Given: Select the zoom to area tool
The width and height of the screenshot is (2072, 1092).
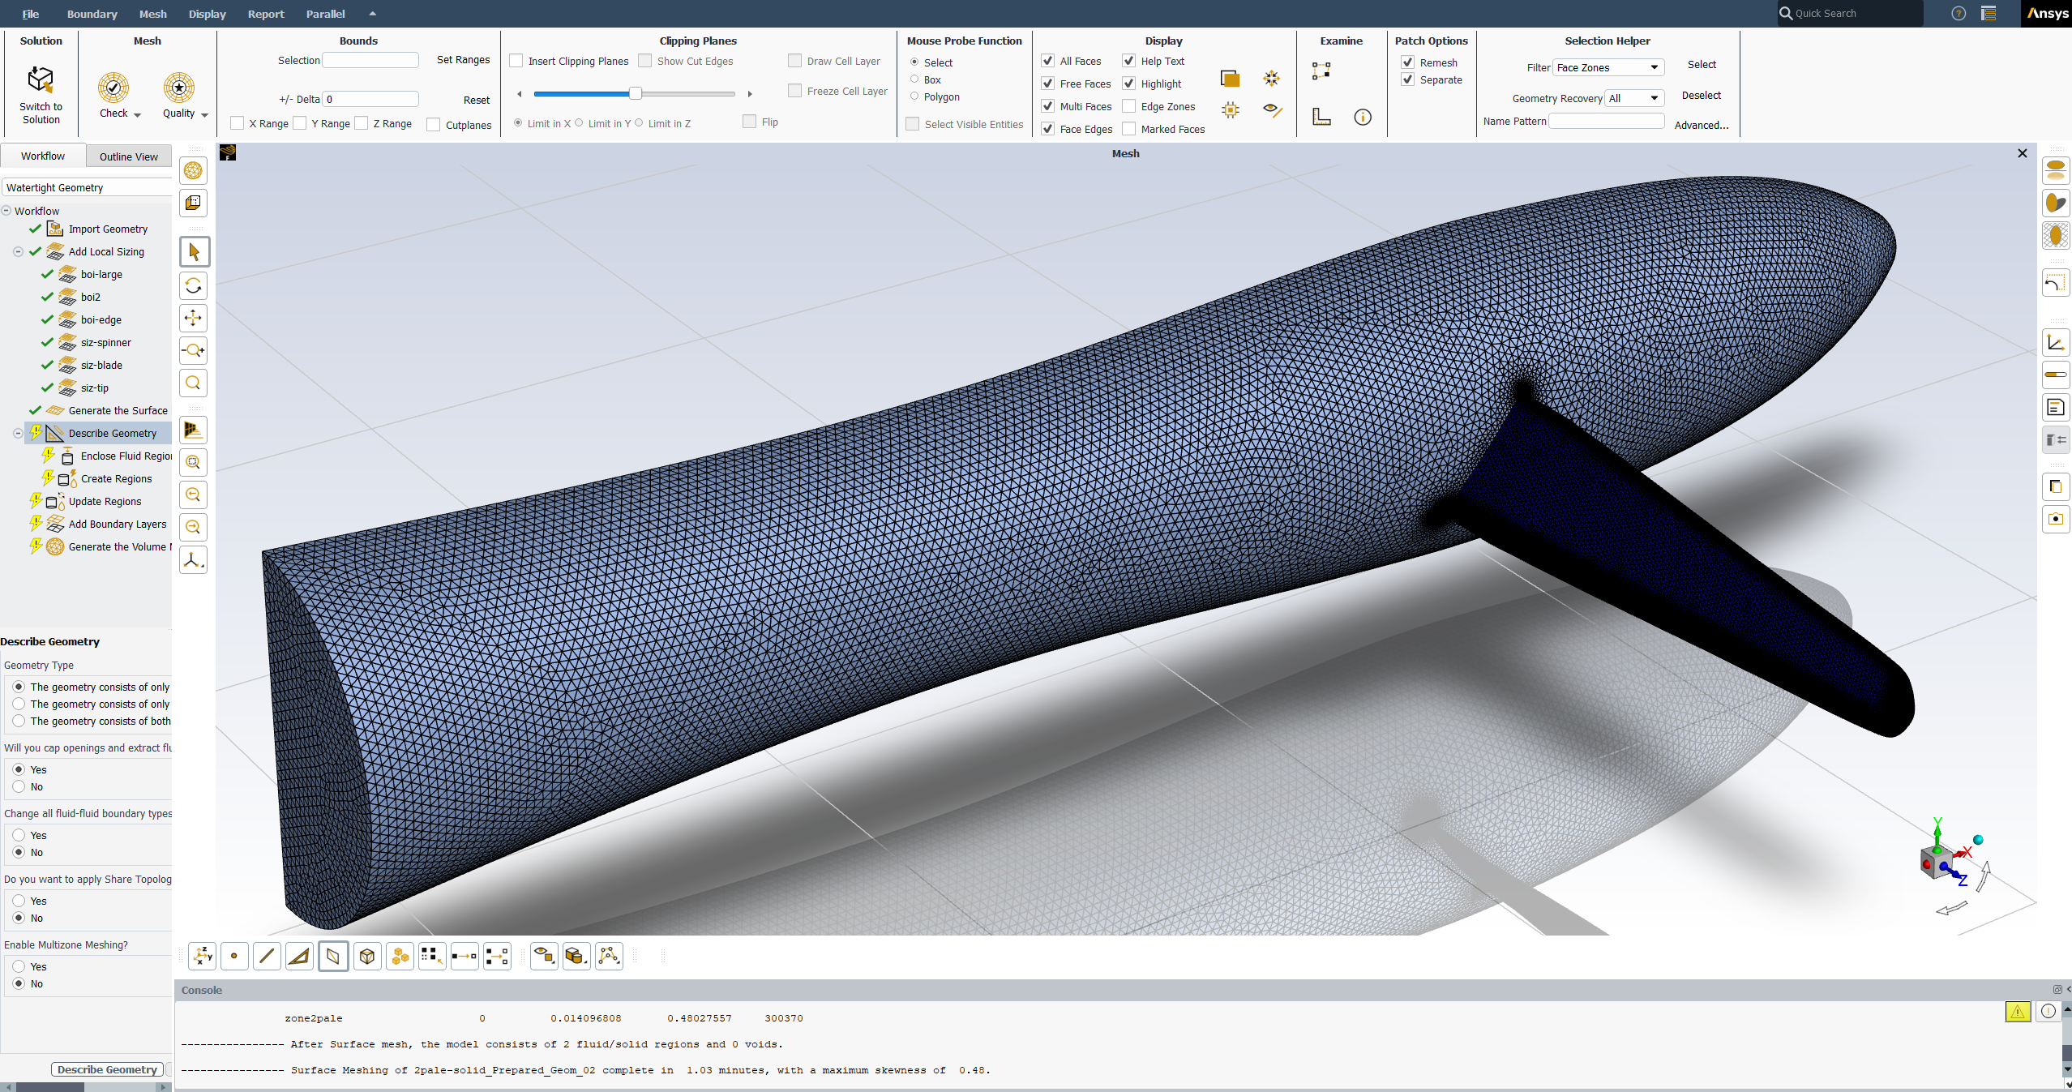Looking at the screenshot, I should 194,383.
